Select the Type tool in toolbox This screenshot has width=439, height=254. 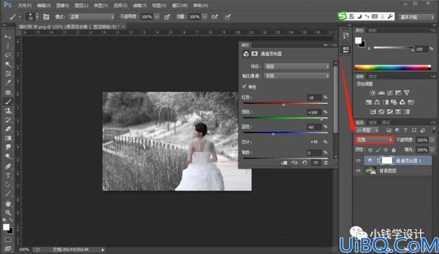[8, 175]
